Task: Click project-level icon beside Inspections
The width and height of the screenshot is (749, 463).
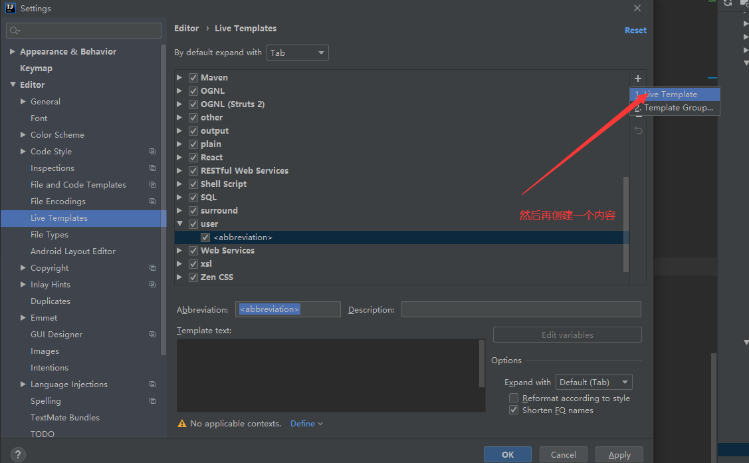Action: (x=152, y=168)
